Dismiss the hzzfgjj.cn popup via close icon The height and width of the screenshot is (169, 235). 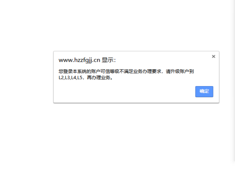(x=213, y=57)
